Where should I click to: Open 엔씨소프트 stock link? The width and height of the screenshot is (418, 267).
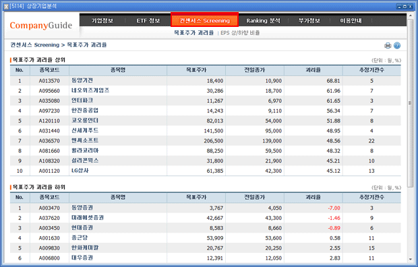click(85, 141)
